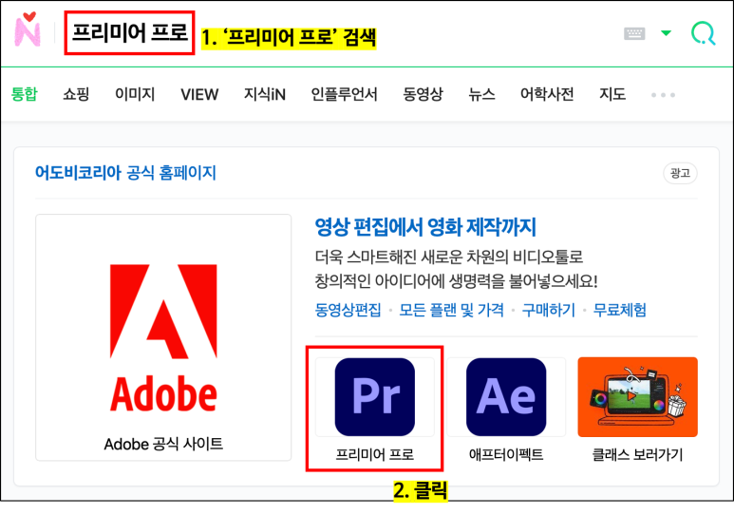
Task: Click the Naver logo icon
Action: [x=28, y=29]
